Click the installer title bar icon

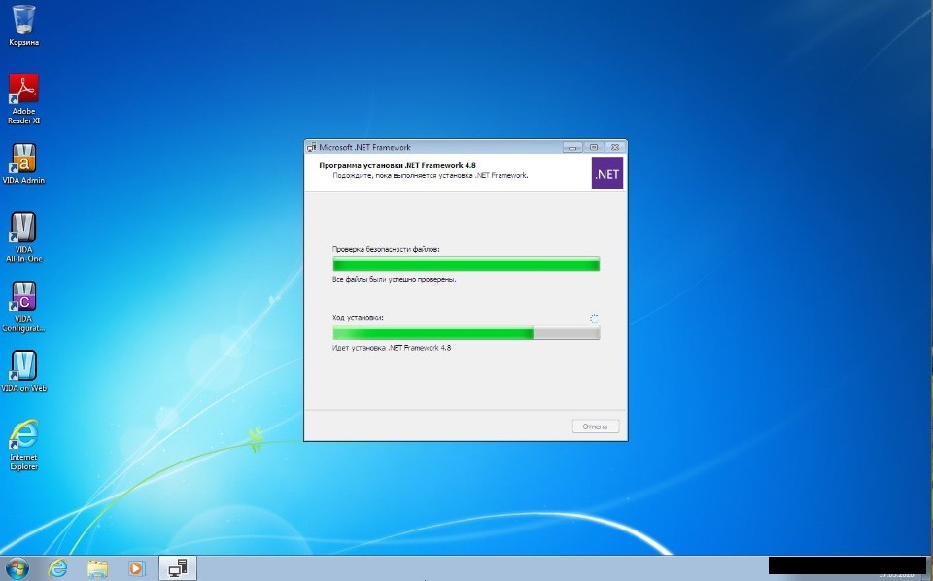311,147
